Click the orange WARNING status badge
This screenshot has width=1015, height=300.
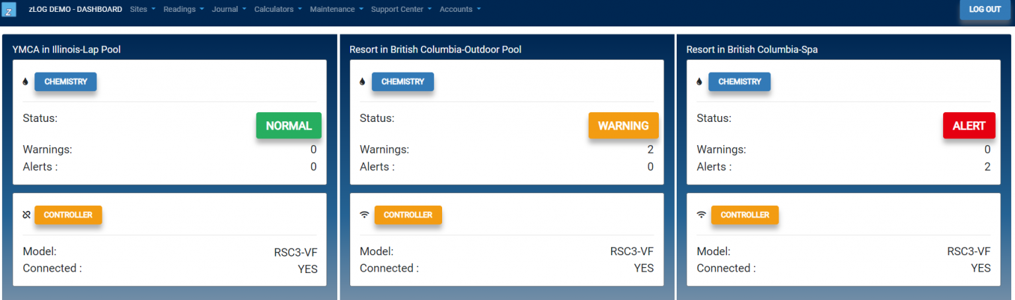point(623,125)
